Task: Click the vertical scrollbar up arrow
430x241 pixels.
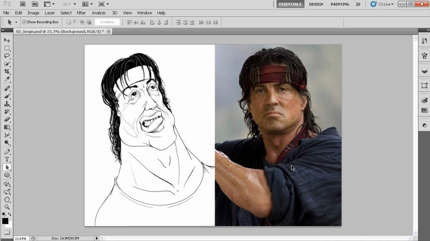Action: pyautogui.click(x=415, y=38)
